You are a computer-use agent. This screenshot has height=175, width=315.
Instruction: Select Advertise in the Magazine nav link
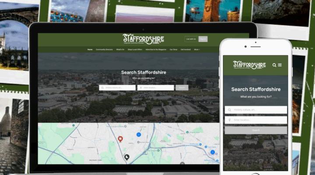click(155, 49)
